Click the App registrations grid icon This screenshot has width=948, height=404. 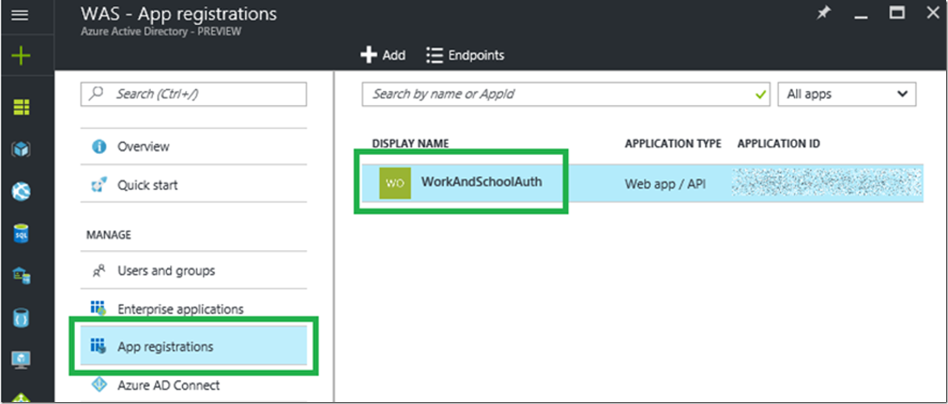98,345
